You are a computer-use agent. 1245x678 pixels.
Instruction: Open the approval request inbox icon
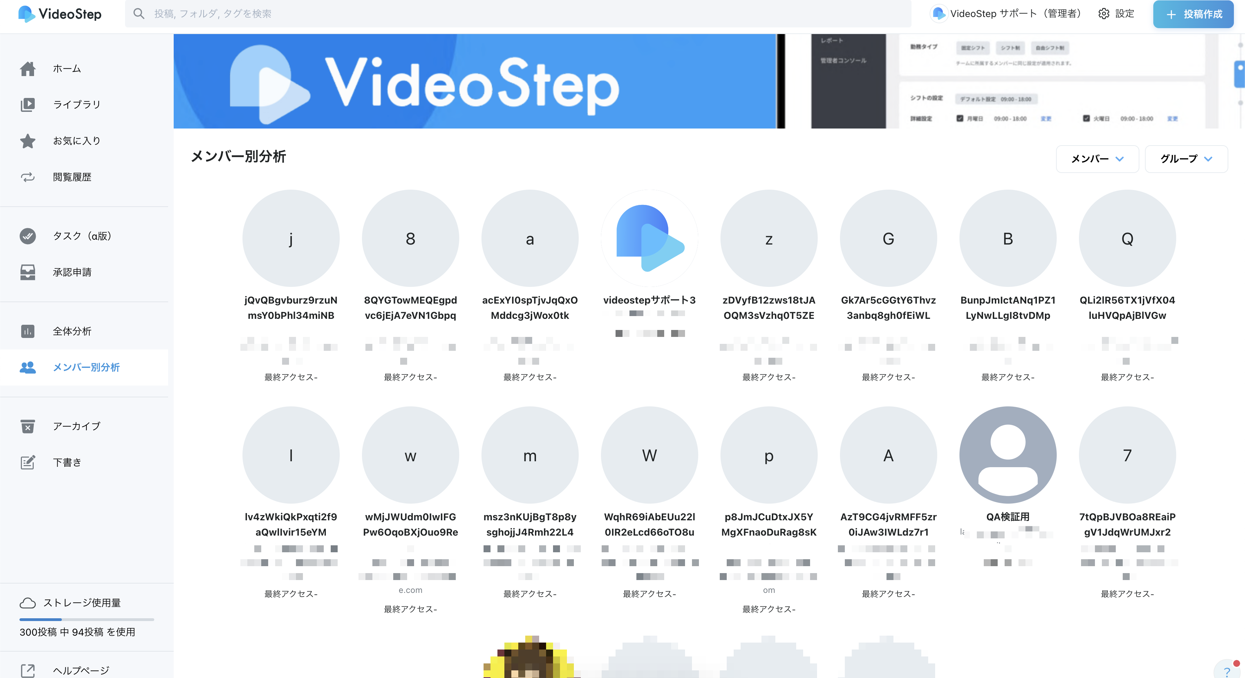pos(27,272)
